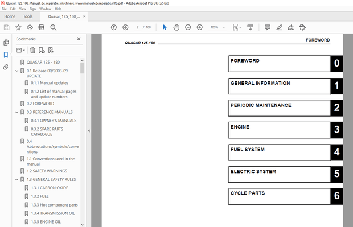353x227 pixels.
Task: Open bookmark 0.3.2 SPARE PARTS CATALOGUE
Action: point(47,131)
